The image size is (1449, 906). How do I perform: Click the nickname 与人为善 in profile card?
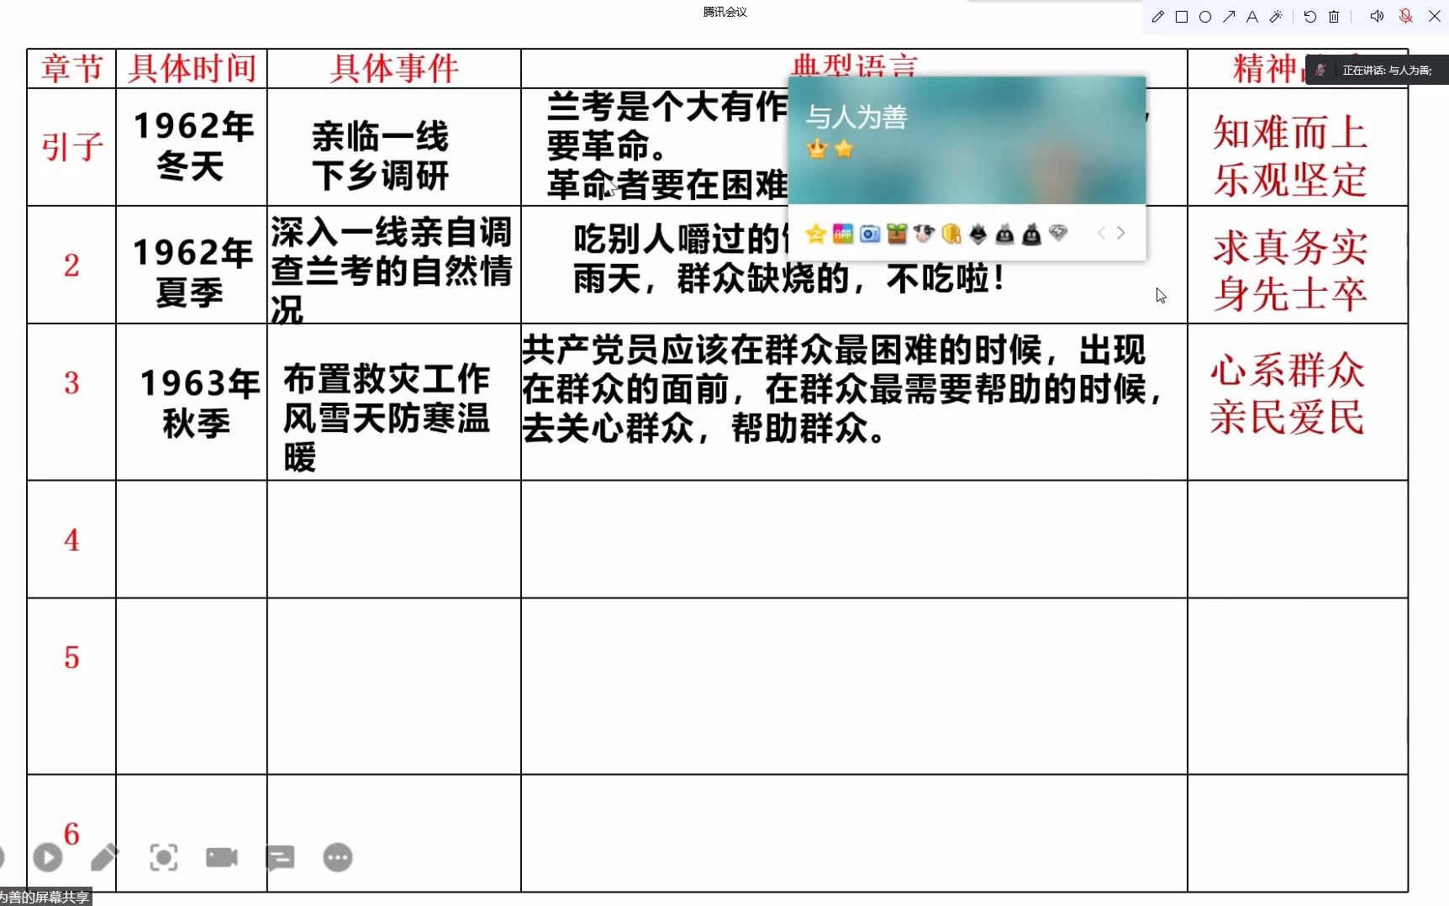[856, 117]
